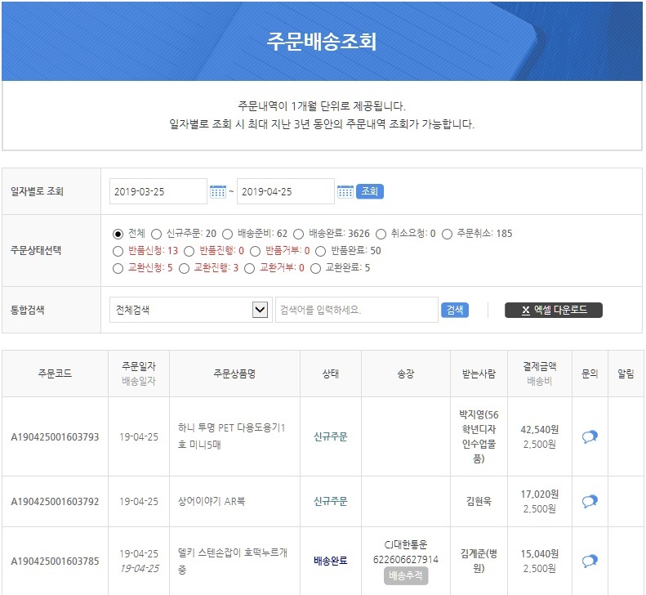Choose the 주문취소: 185 status filter
Viewport: 646px width, 595px height.
[x=447, y=234]
